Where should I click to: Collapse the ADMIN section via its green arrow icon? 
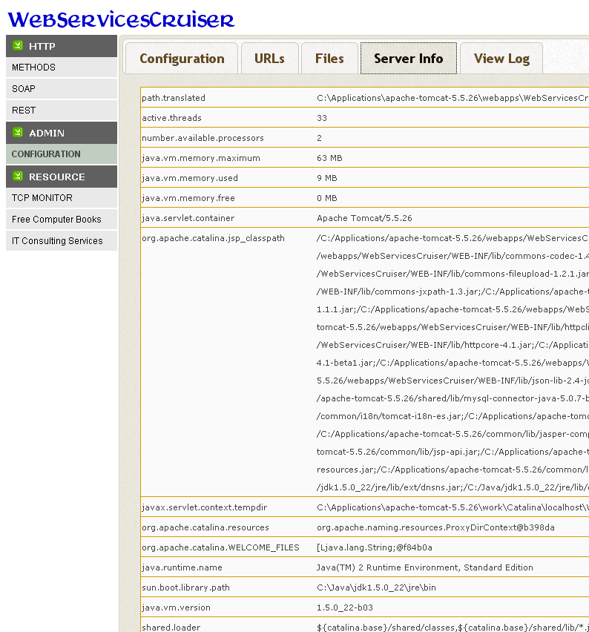pos(18,132)
